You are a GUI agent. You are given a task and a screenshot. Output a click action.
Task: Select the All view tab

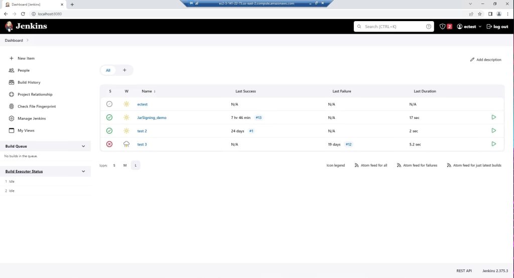coord(108,70)
